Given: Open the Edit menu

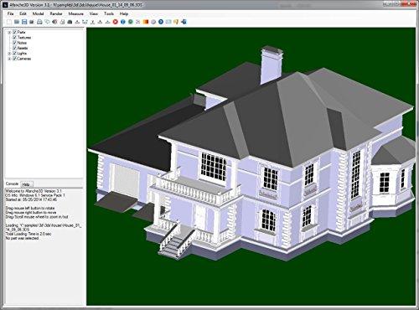Looking at the screenshot, I should [x=23, y=13].
